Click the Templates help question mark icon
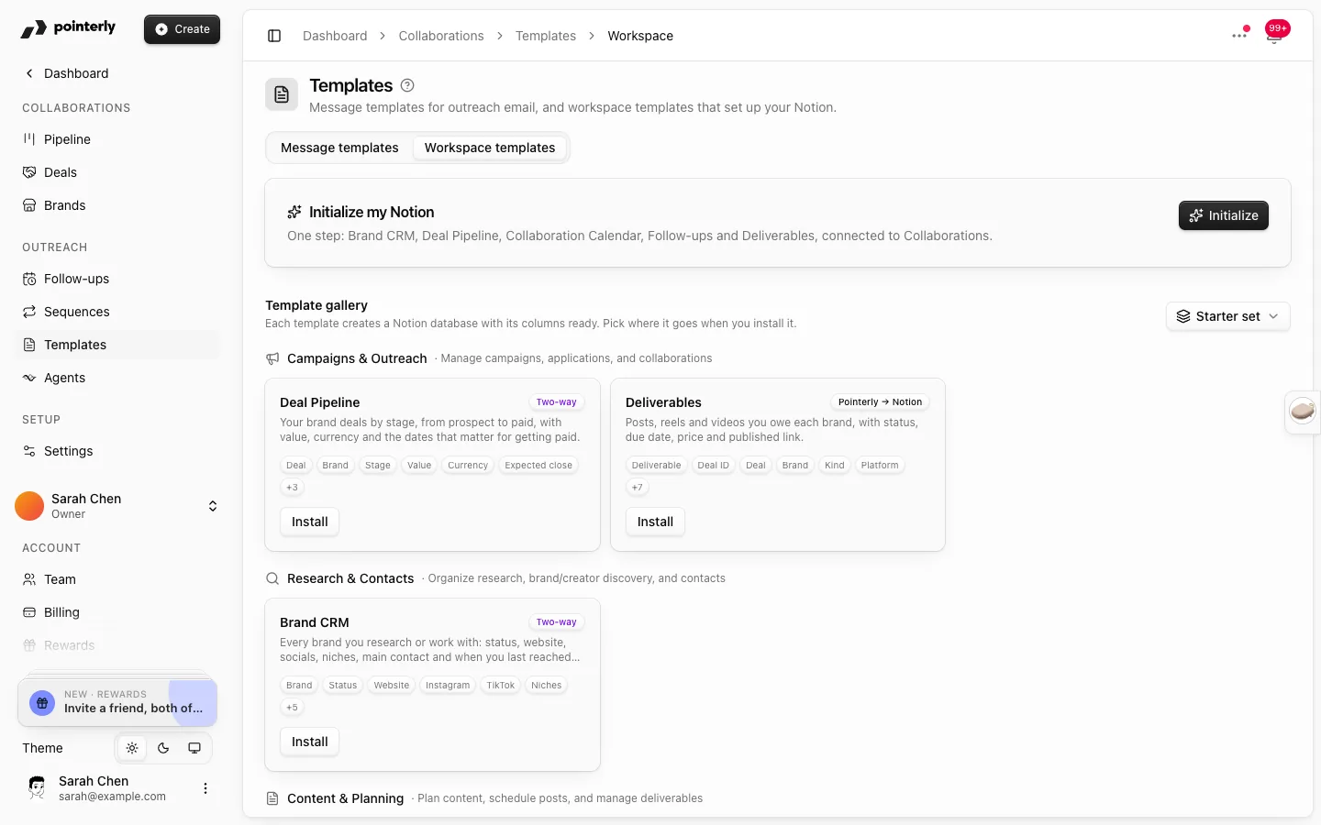The height and width of the screenshot is (825, 1321). [407, 85]
